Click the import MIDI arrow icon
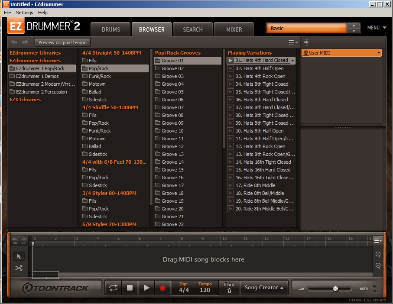The height and width of the screenshot is (304, 393). click(x=306, y=42)
